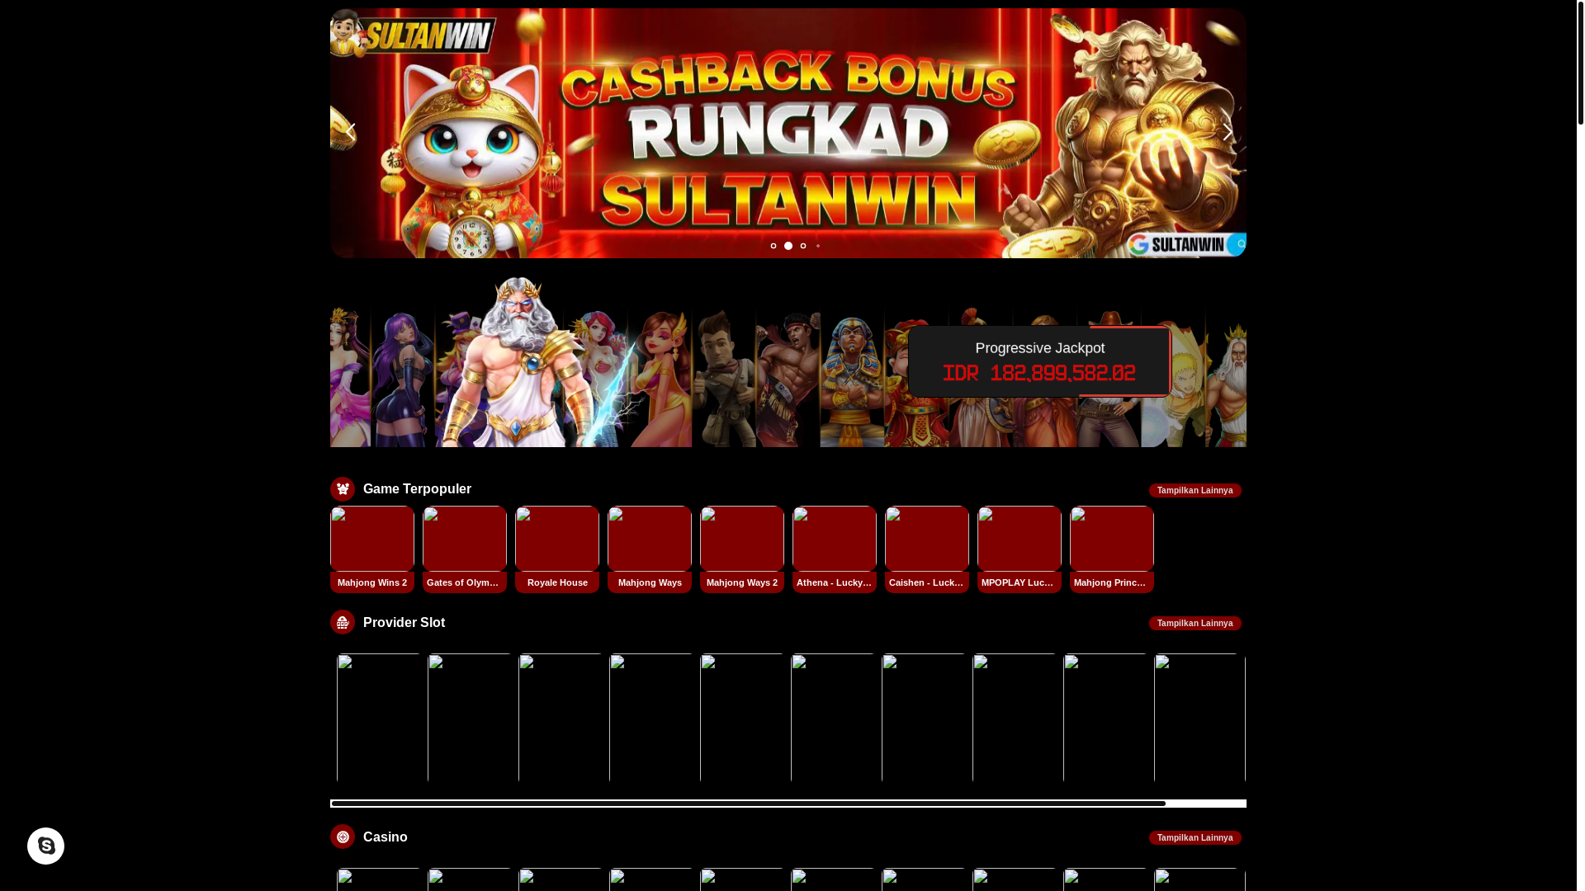Go to previous banner slide arrow
This screenshot has width=1585, height=891.
pyautogui.click(x=350, y=132)
